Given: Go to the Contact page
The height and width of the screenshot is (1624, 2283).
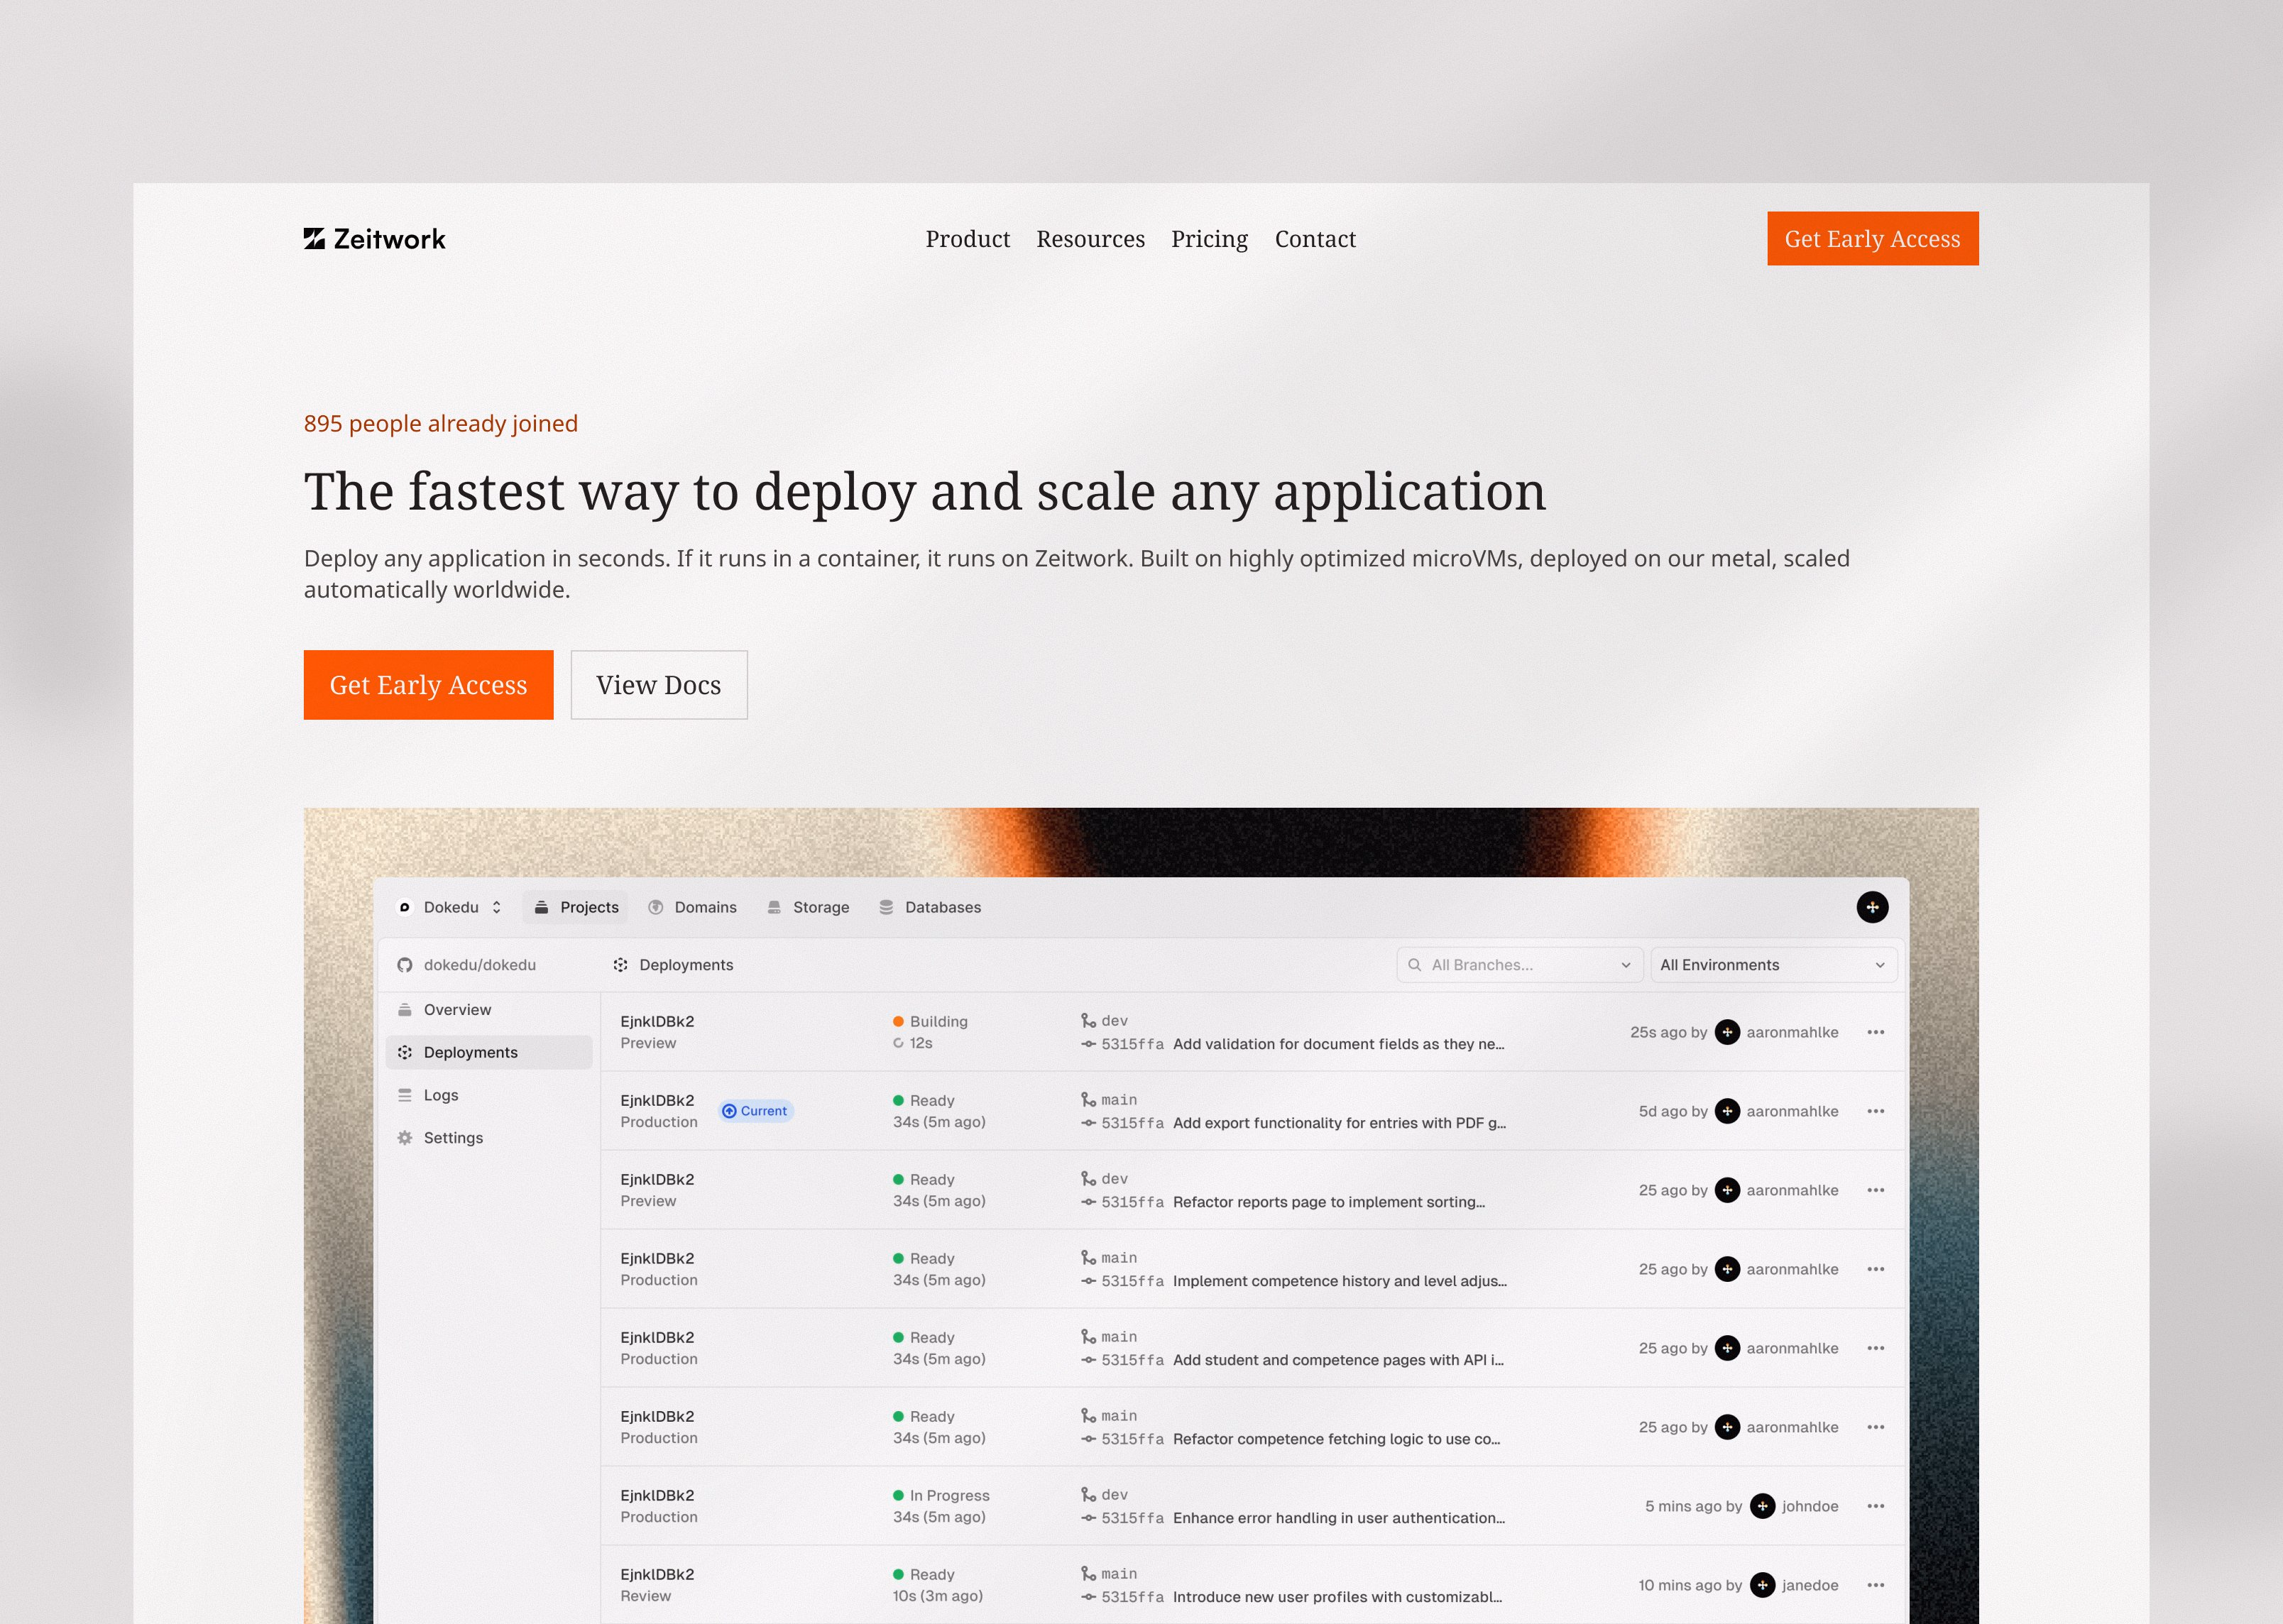Looking at the screenshot, I should [x=1316, y=239].
